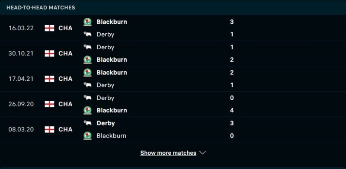Click Blackburn crest in 30.10.21 match
Screen dimensions: 346x169
[x=88, y=60]
